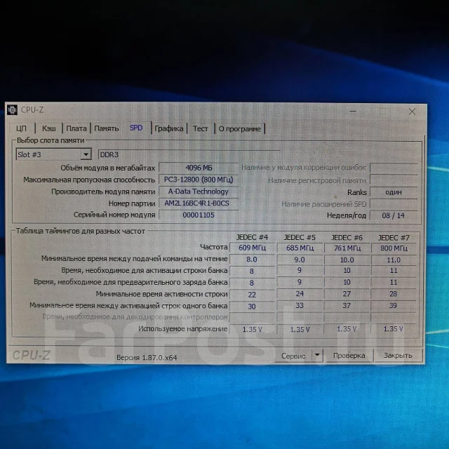
Task: Click the JEDEC #6 column header
Action: click(347, 238)
